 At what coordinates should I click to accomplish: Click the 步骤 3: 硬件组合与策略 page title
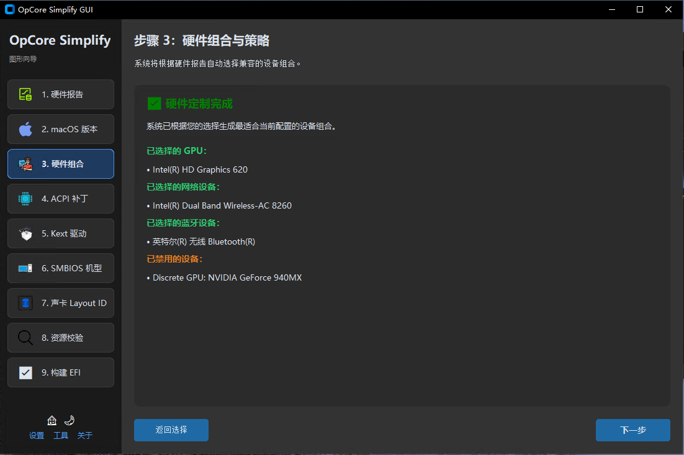tap(202, 40)
